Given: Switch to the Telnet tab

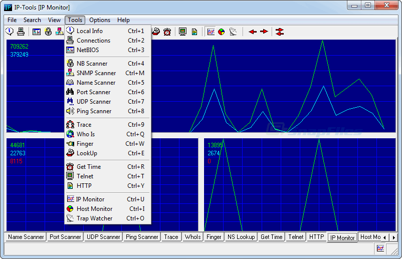Looking at the screenshot, I should click(x=296, y=237).
